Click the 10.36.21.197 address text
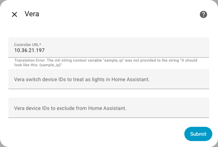 29,50
